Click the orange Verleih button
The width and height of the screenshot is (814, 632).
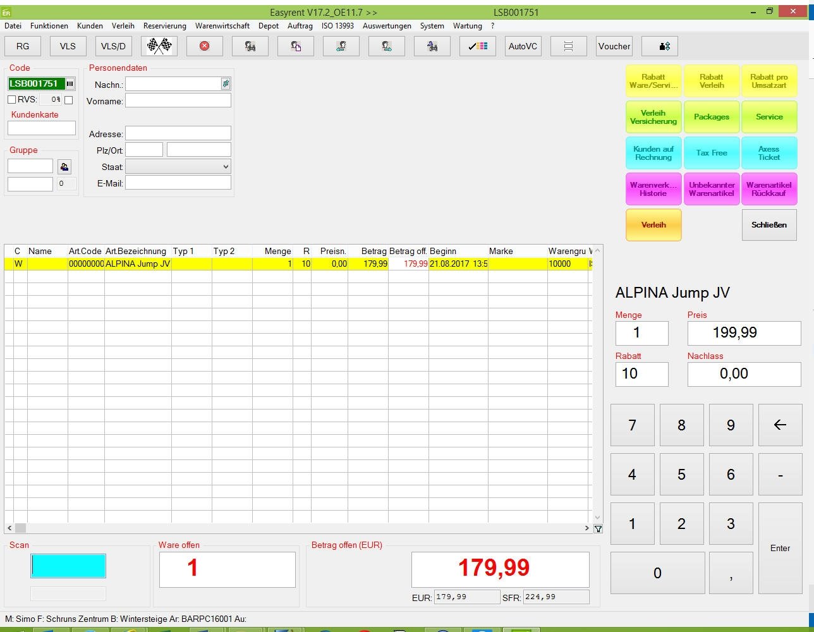coord(653,225)
